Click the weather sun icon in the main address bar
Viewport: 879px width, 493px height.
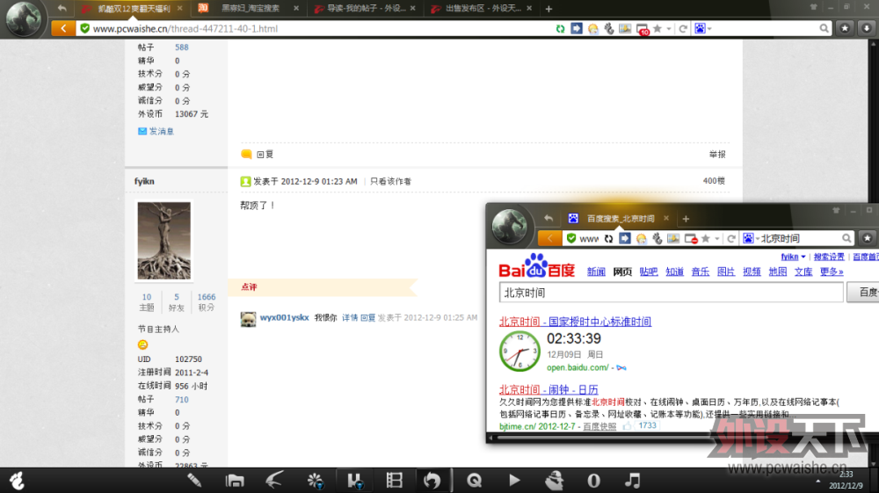click(593, 29)
